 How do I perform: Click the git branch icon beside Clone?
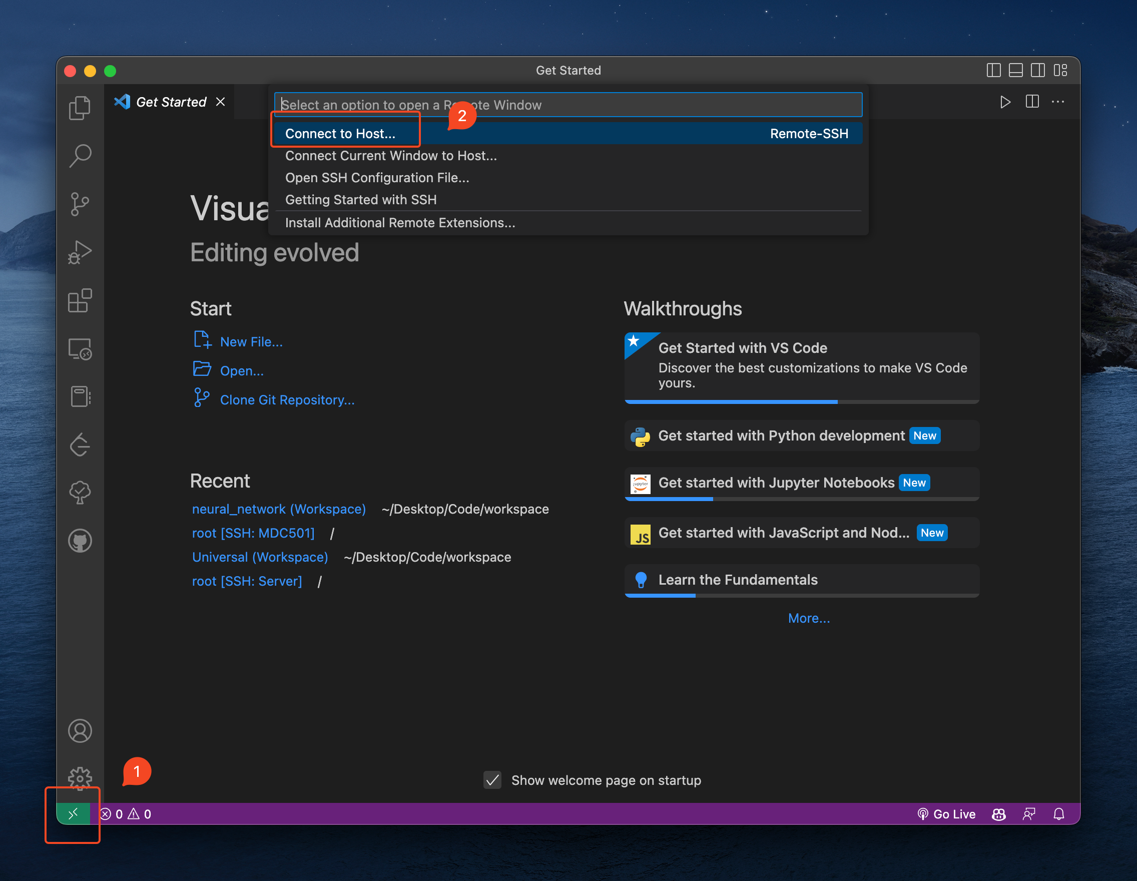(x=202, y=398)
